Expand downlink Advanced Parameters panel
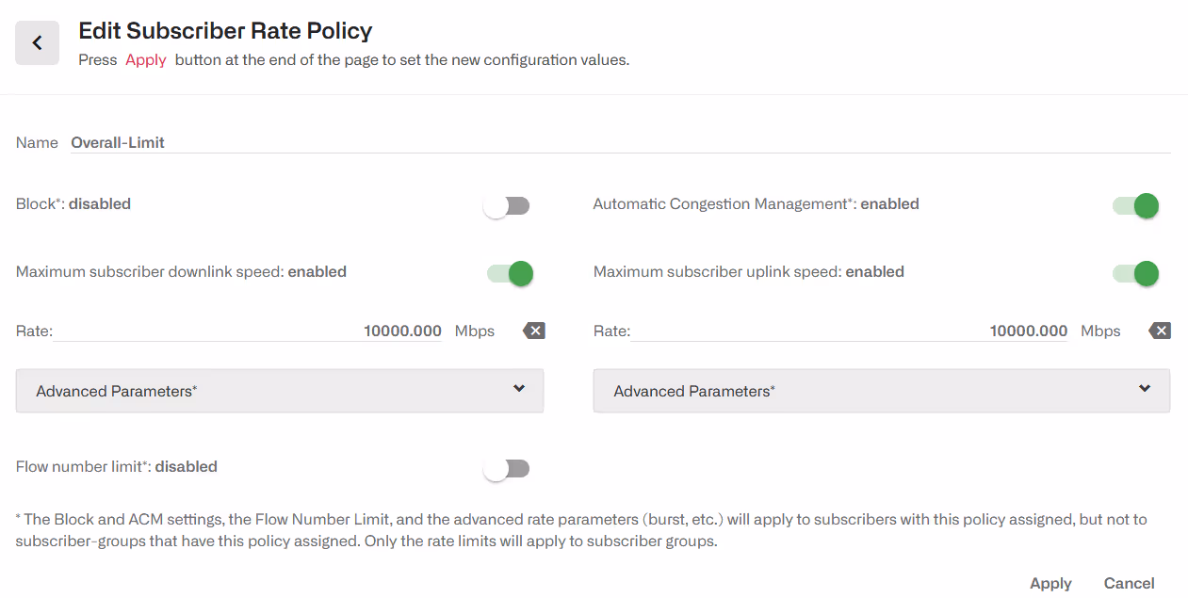This screenshot has width=1188, height=598. click(279, 391)
